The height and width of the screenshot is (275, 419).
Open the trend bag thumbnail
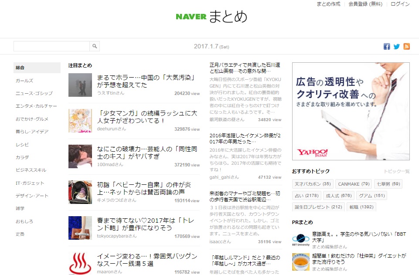80,228
